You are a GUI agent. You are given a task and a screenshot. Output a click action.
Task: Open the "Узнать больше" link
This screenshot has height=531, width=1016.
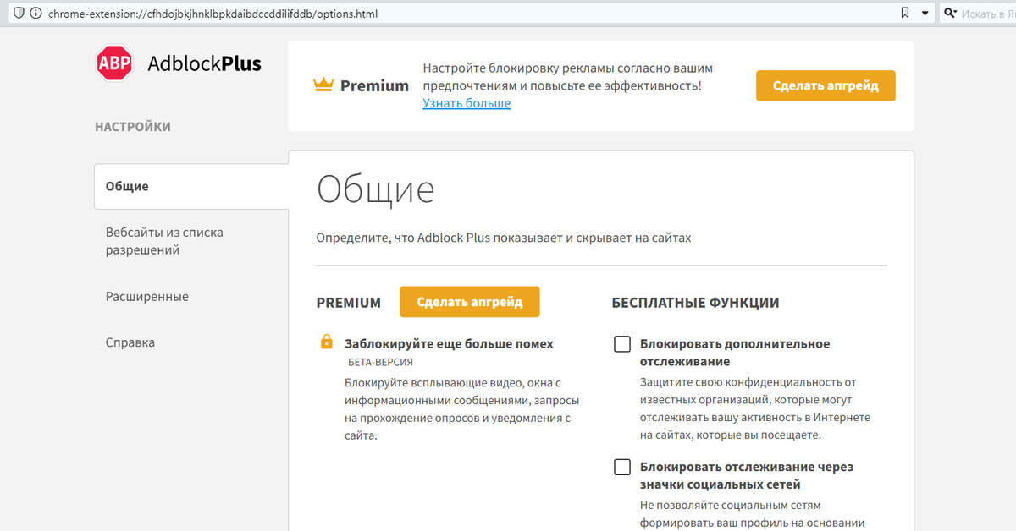(x=466, y=102)
